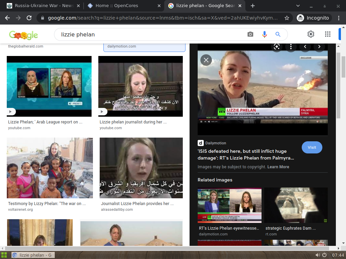Switch to the Home :: OpenCores tab

(124, 6)
